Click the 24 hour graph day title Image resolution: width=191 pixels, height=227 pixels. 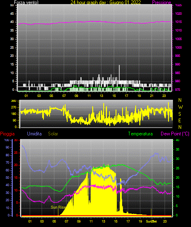tap(106, 2)
